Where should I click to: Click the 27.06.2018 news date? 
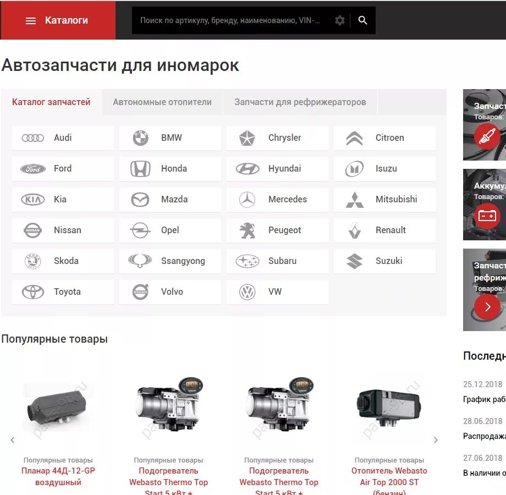pyautogui.click(x=483, y=458)
